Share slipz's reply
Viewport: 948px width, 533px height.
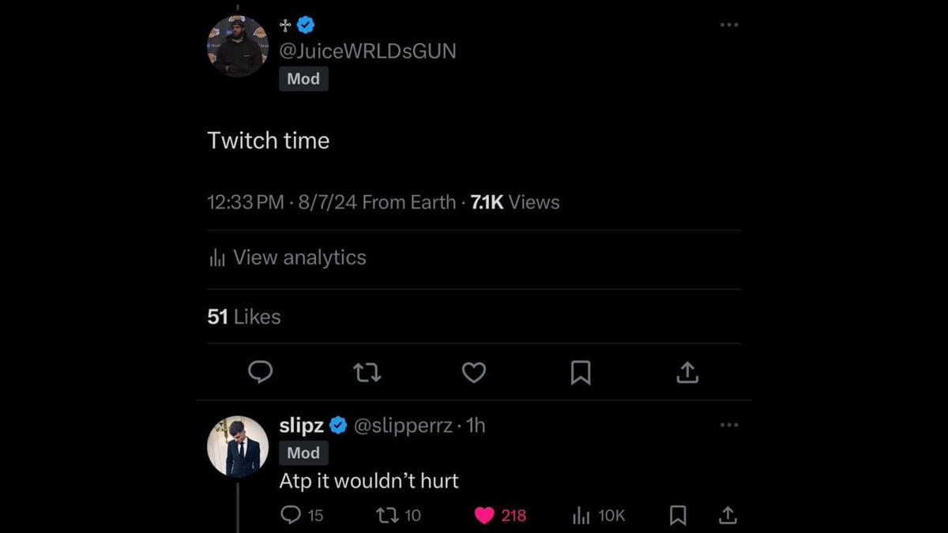pos(728,516)
